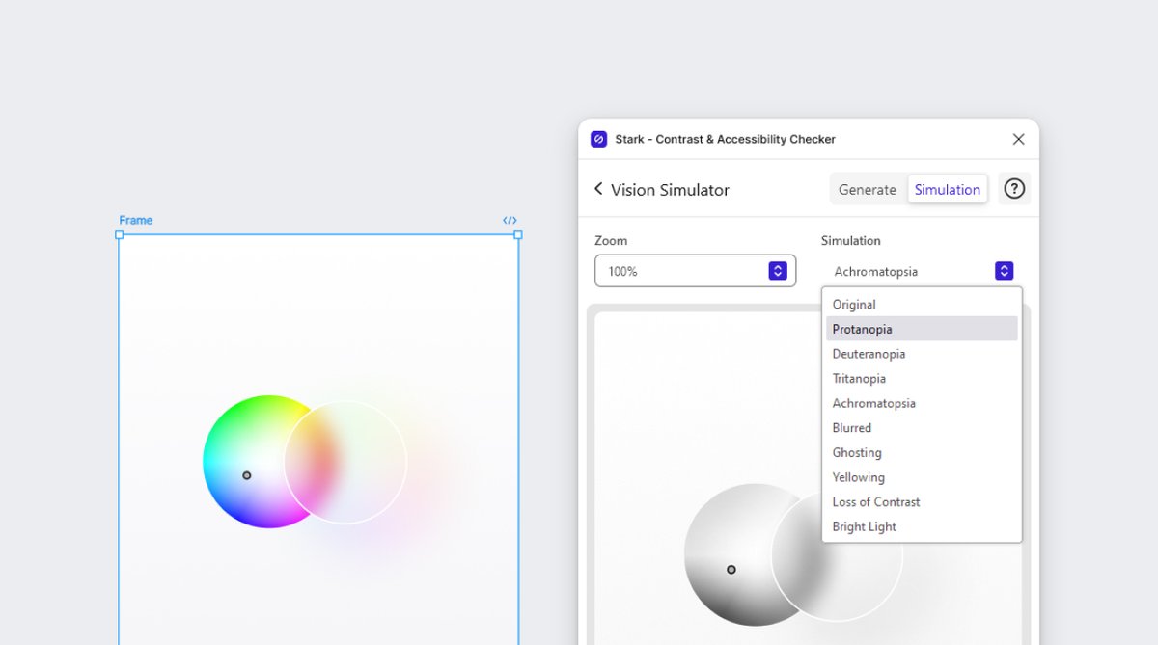Image resolution: width=1158 pixels, height=645 pixels.
Task: Pick Achromatopsia in the dropdown list
Action: pos(922,403)
